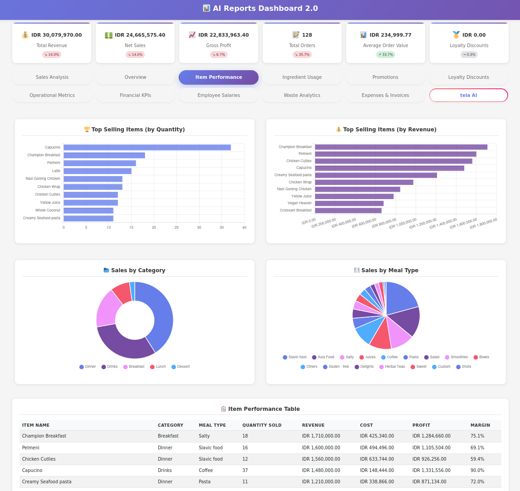Toggle Lunch legend in Sales by Category
The image size is (520, 491).
158,367
